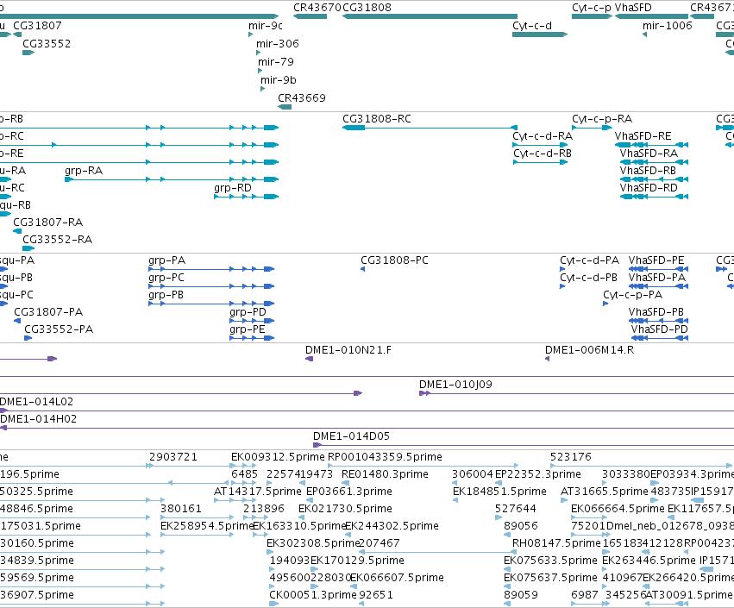Click the DME1-014L02 clone label
Screen dimensions: 734x608
tap(36, 402)
